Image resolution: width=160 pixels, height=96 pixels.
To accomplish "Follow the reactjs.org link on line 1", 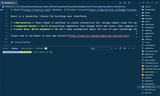I will (x=37, y=10).
